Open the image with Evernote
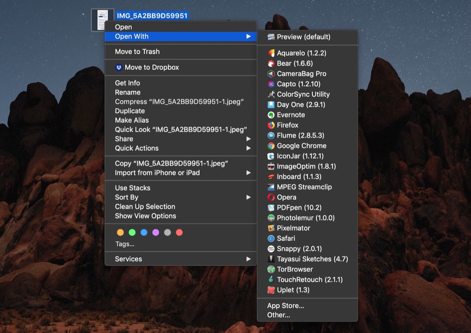This screenshot has width=471, height=333. [291, 115]
